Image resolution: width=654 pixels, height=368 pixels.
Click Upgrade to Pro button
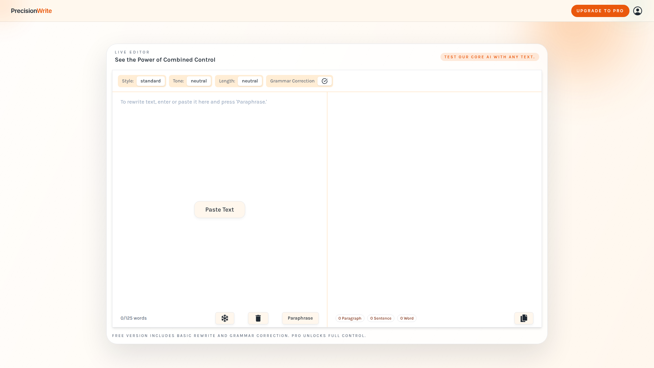point(600,11)
